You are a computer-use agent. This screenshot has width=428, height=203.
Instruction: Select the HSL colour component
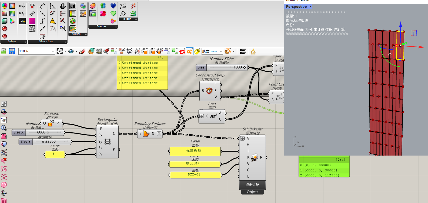coord(22,6)
